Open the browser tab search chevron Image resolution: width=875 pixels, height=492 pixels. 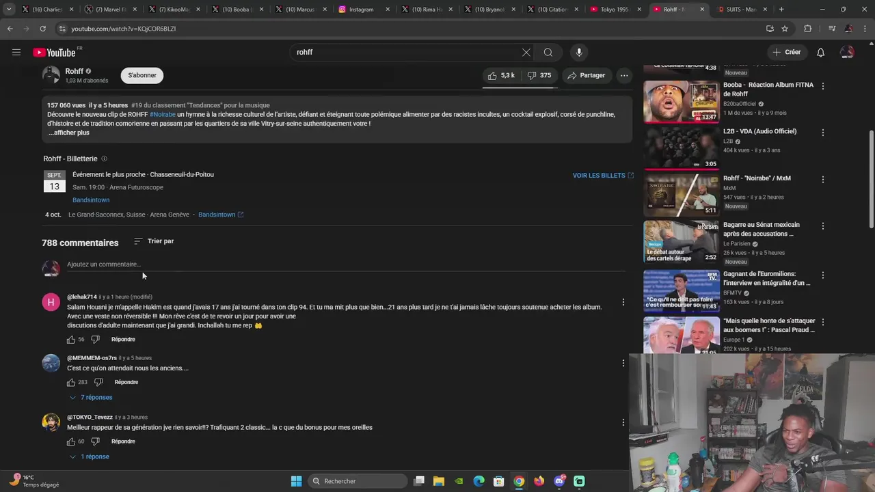tap(10, 10)
